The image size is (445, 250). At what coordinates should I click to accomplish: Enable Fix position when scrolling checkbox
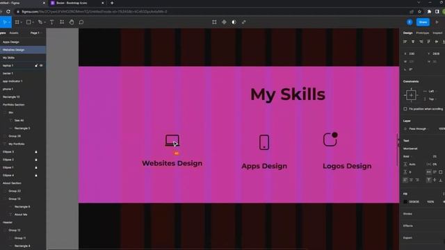tap(405, 109)
